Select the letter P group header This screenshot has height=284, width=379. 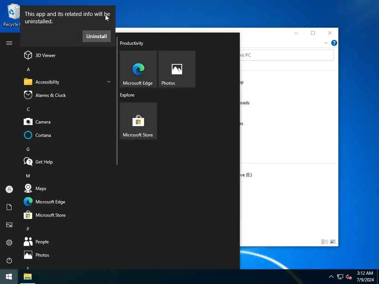(x=28, y=229)
